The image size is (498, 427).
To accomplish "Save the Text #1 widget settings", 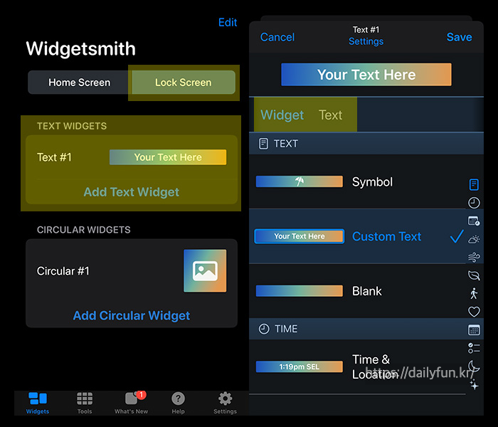I will click(x=459, y=37).
